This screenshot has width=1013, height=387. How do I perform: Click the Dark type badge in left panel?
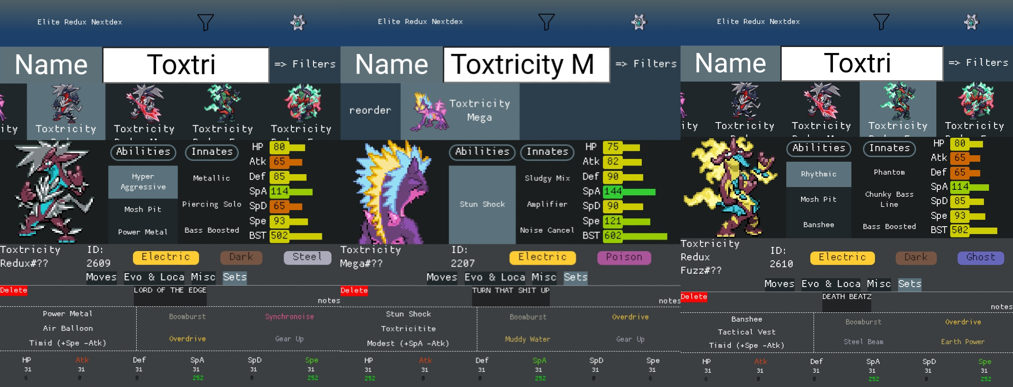(241, 258)
